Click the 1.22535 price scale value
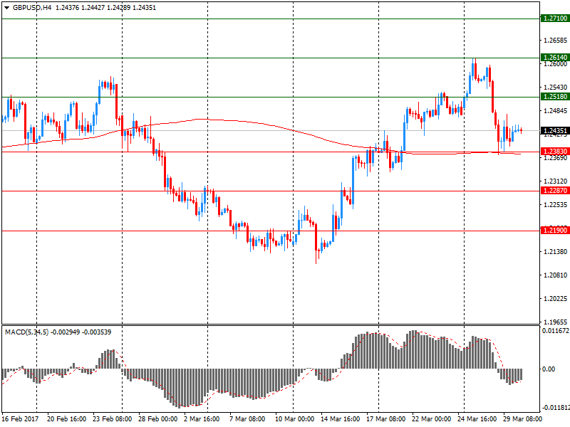 556,205
